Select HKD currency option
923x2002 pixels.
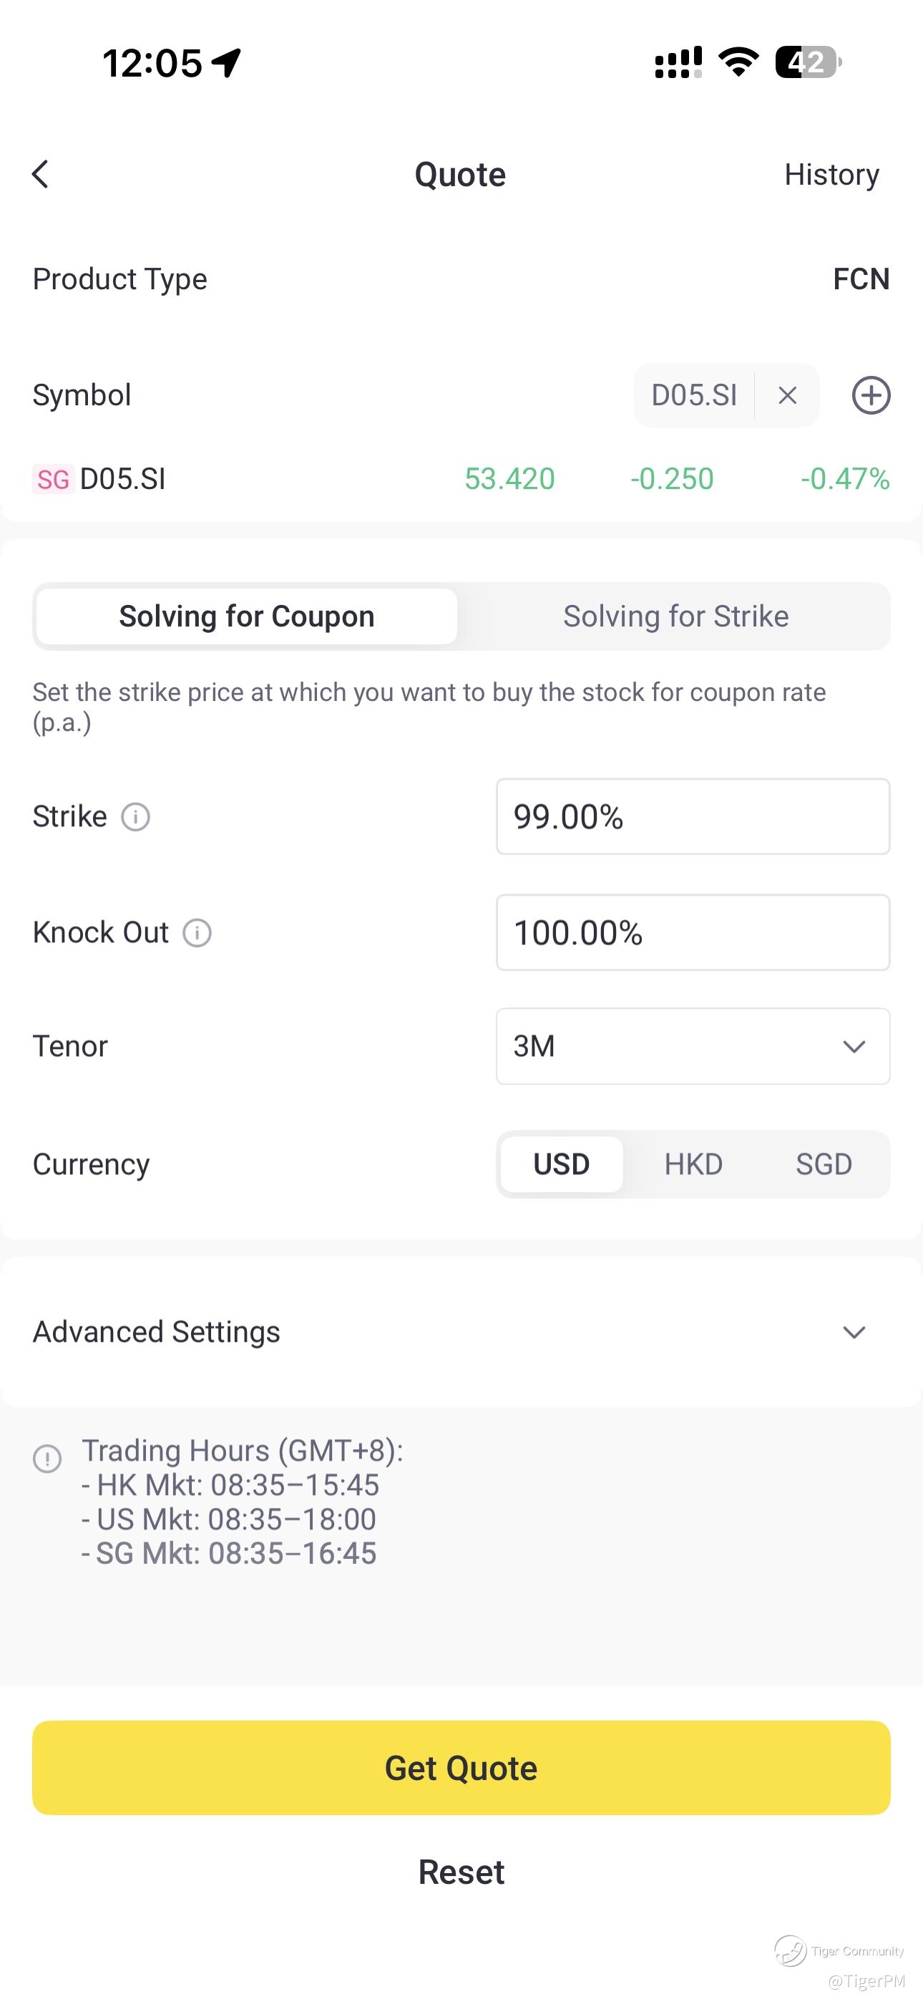(x=693, y=1164)
